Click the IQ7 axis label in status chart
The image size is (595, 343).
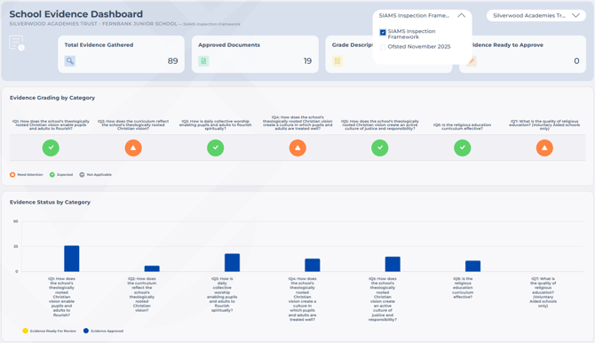coord(543,292)
